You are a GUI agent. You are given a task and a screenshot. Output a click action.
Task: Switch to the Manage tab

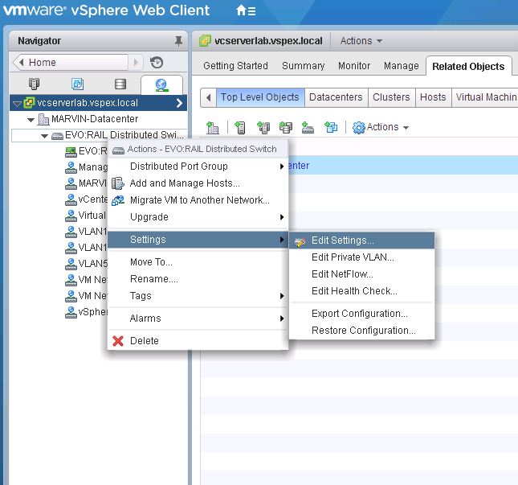click(x=401, y=66)
